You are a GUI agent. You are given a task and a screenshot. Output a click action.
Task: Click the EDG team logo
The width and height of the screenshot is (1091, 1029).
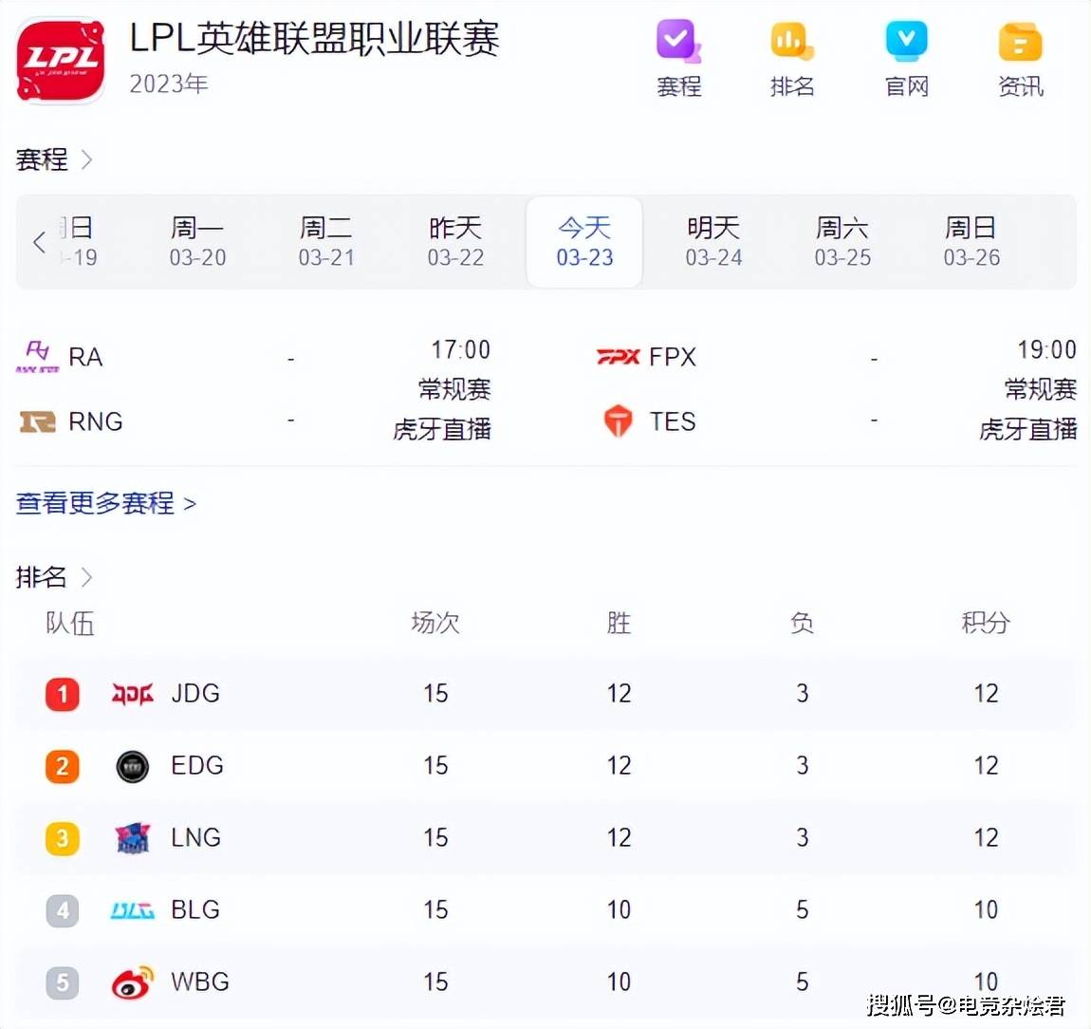pos(133,766)
